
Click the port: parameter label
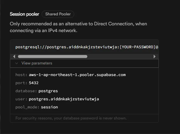tap(21, 83)
